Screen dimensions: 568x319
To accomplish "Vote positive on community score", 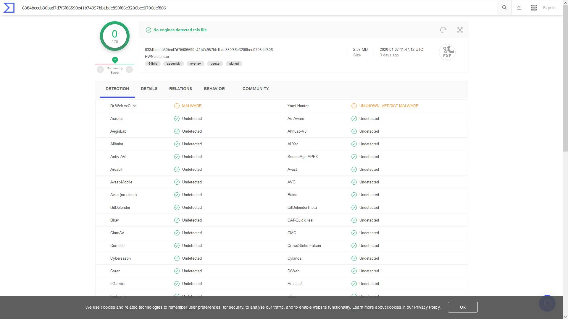I will [129, 69].
